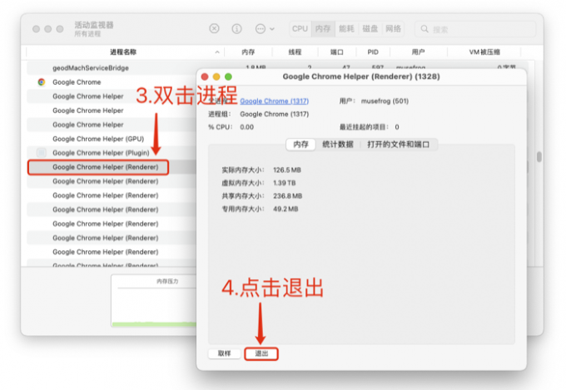Screen dimensions: 566x390
Task: Switch to the 网络 tab
Action: click(393, 28)
